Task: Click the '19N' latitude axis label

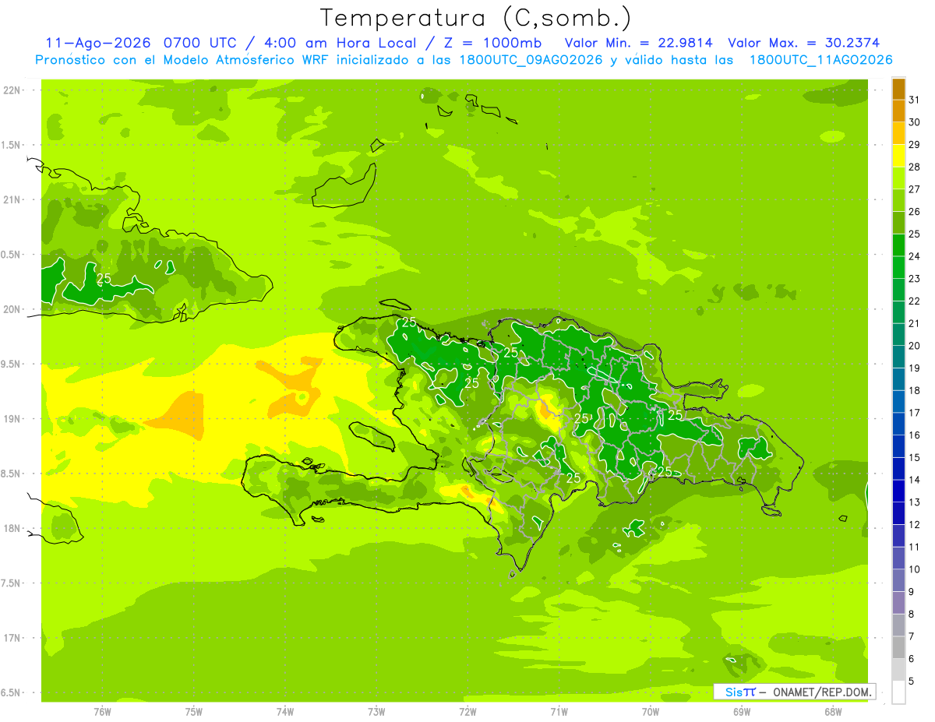Action: [12, 418]
